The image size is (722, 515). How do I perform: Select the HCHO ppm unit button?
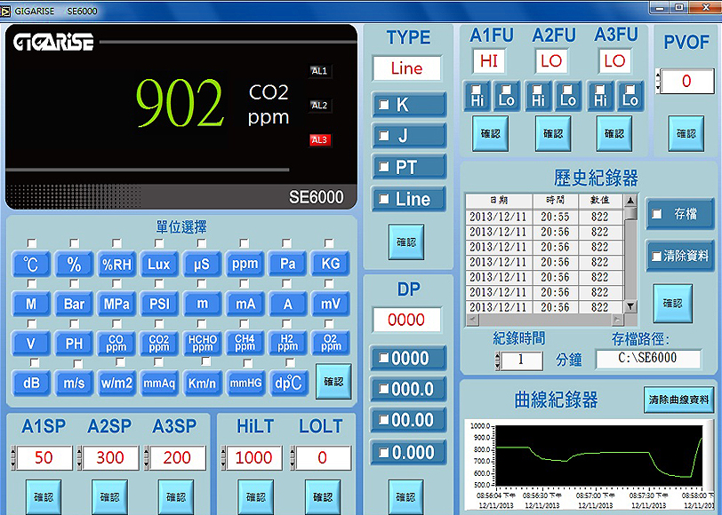coord(202,344)
